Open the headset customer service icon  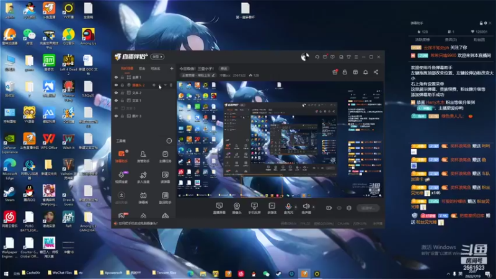coord(317,57)
